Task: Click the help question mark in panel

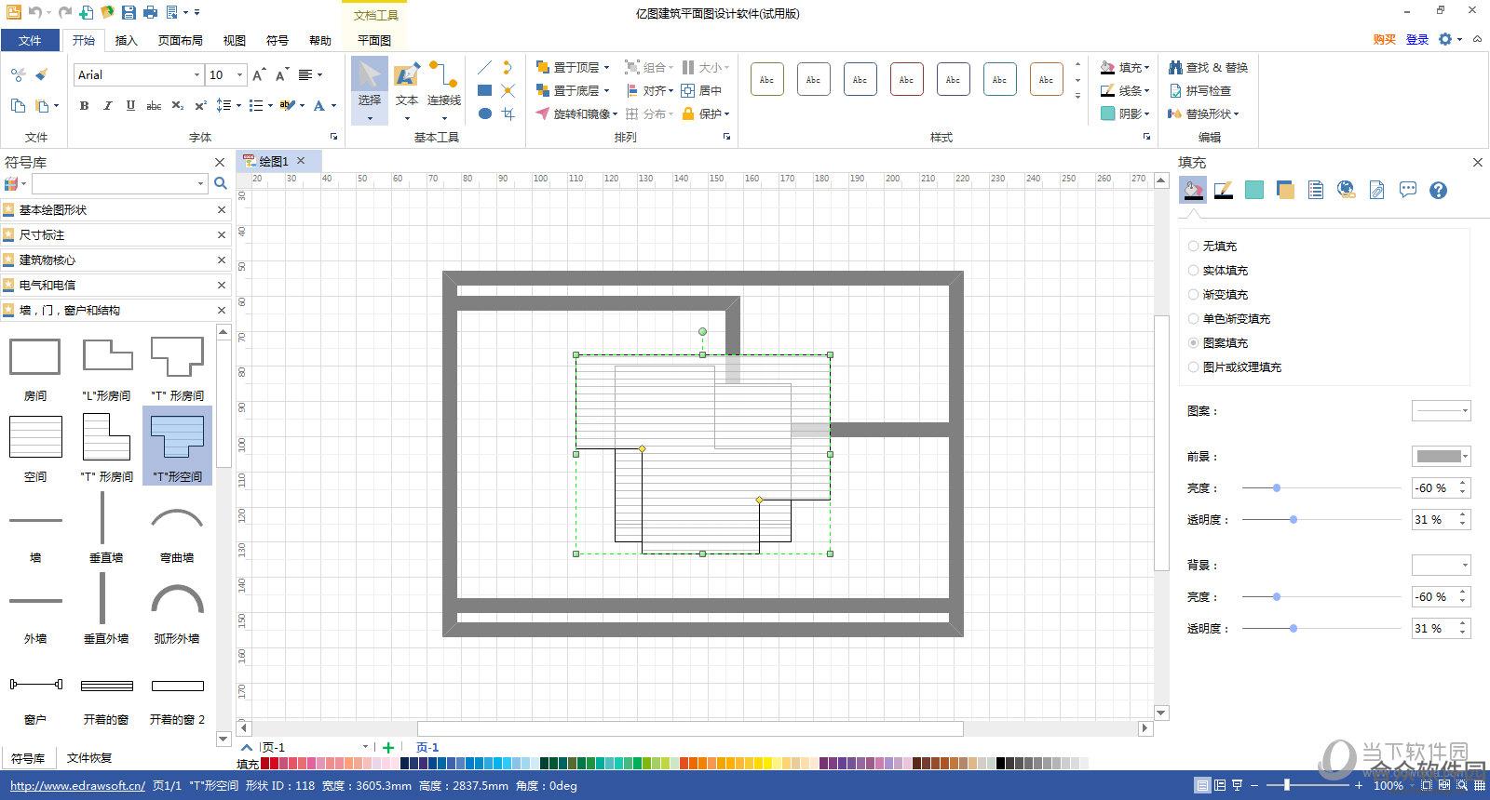Action: coord(1438,190)
